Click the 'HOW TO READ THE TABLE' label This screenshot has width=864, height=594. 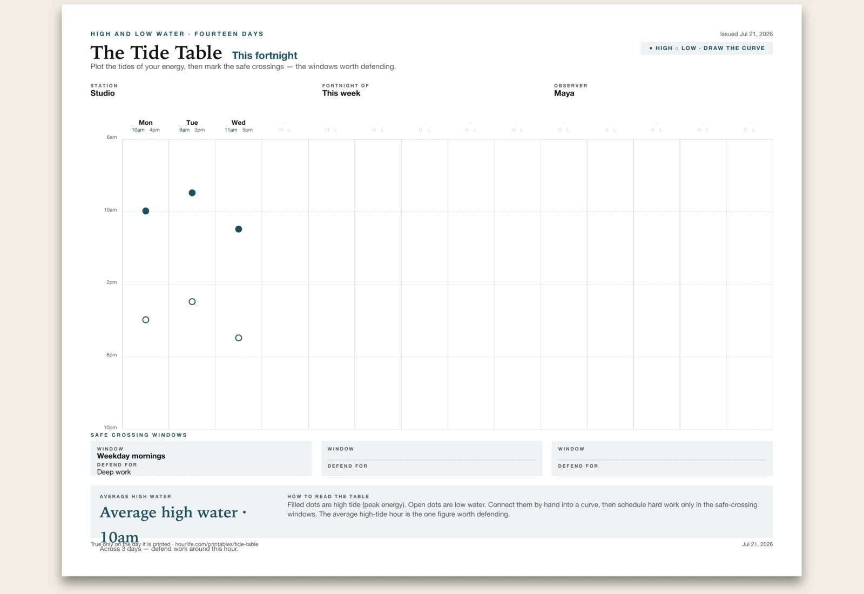point(328,497)
